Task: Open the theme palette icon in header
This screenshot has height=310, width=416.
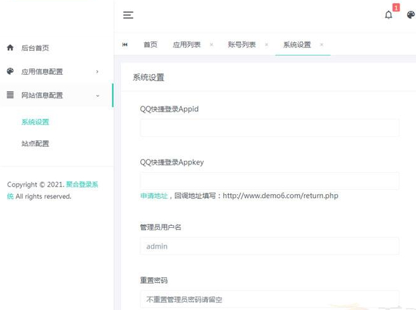Action: pyautogui.click(x=411, y=15)
